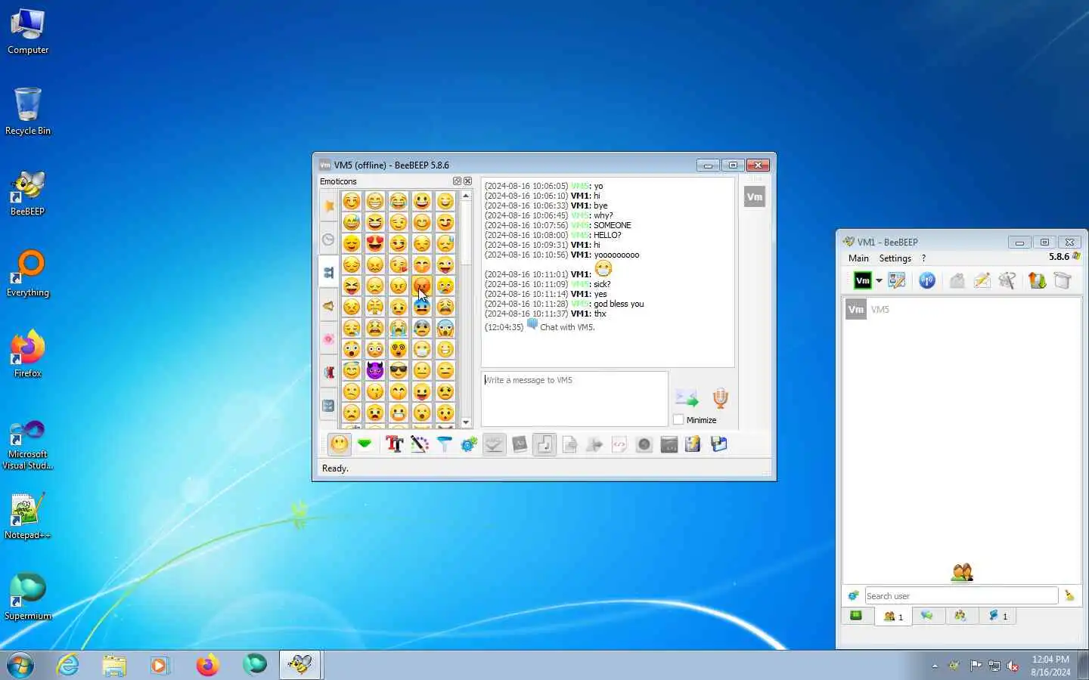The image size is (1089, 680).
Task: Click the 'Chat with VM5.' message text
Action: pyautogui.click(x=567, y=327)
